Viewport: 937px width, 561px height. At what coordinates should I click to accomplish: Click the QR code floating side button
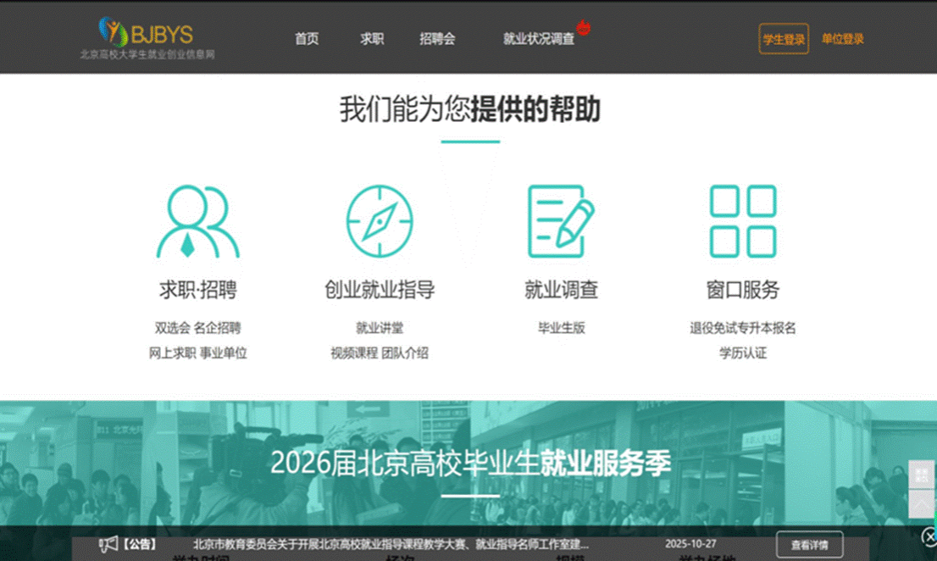(x=921, y=475)
